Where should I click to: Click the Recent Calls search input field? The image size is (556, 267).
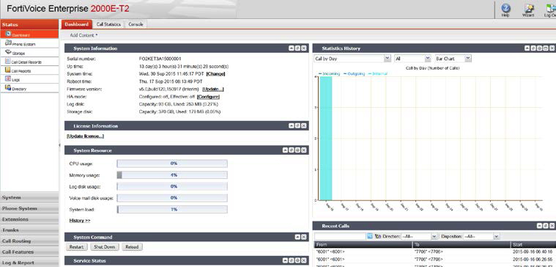click(340, 236)
